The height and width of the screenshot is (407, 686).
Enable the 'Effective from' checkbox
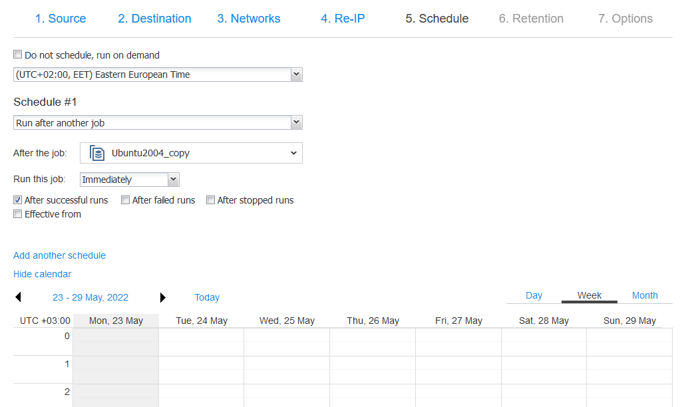[x=18, y=214]
